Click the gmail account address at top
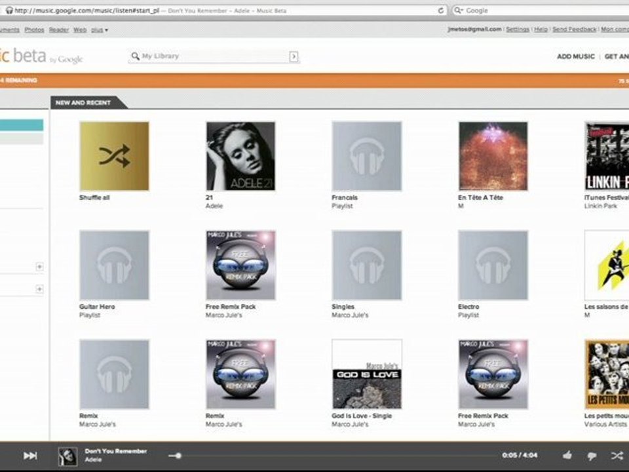Viewport: 629px width, 472px height. coord(474,29)
